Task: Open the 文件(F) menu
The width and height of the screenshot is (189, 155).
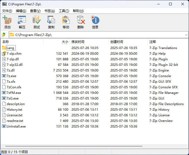Action: pyautogui.click(x=7, y=11)
